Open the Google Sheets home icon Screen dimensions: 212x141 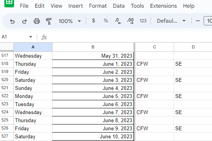9,3
